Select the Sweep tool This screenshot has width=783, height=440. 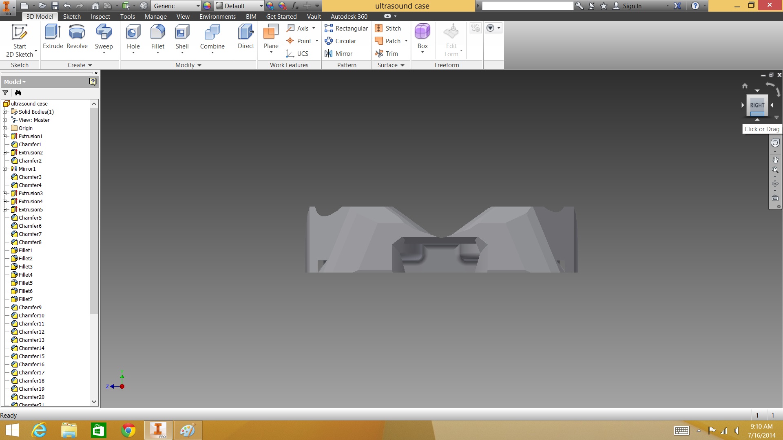[x=104, y=39]
